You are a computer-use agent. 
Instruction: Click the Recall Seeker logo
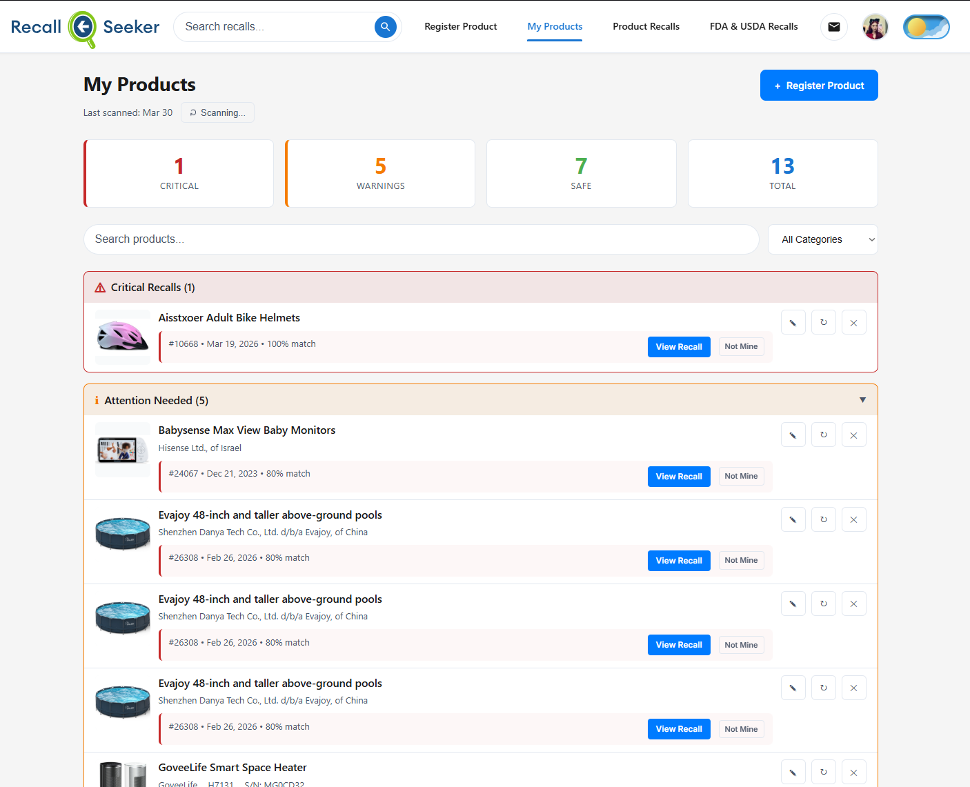[84, 27]
